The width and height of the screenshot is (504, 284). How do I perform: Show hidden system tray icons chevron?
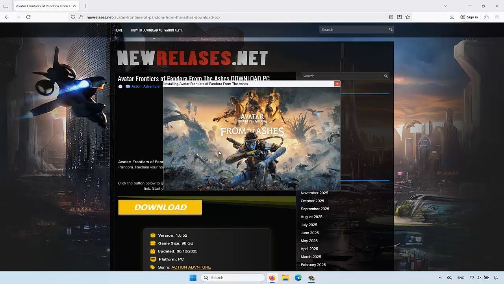point(440,278)
